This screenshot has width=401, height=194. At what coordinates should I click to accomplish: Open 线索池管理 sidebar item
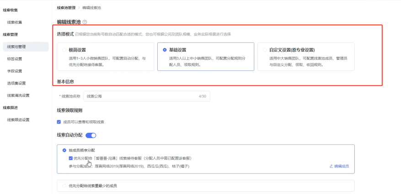pyautogui.click(x=16, y=47)
